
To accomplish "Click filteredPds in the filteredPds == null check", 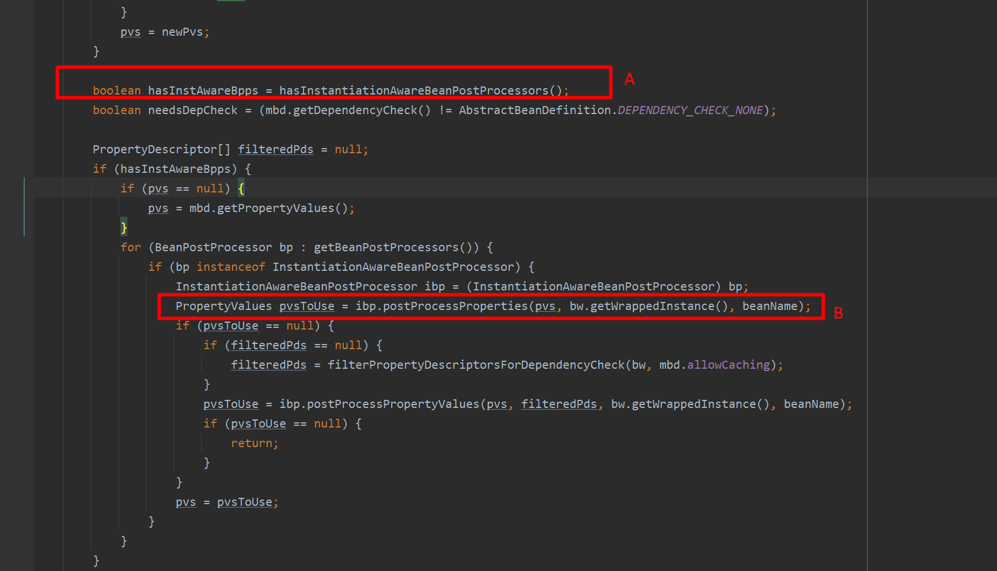I will click(x=269, y=345).
